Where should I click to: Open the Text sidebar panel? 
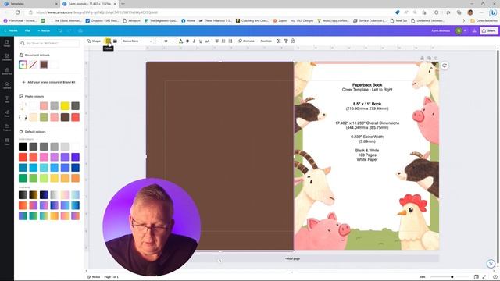click(x=7, y=99)
